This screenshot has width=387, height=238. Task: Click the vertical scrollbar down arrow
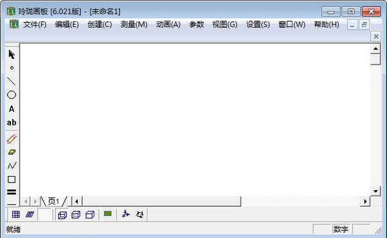pyautogui.click(x=375, y=191)
